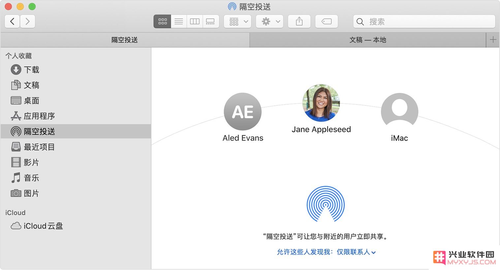
Task: Click the Jane Appleseed name label
Action: (321, 129)
